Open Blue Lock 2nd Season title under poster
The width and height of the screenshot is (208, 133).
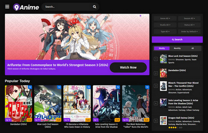pyautogui.click(x=48, y=126)
